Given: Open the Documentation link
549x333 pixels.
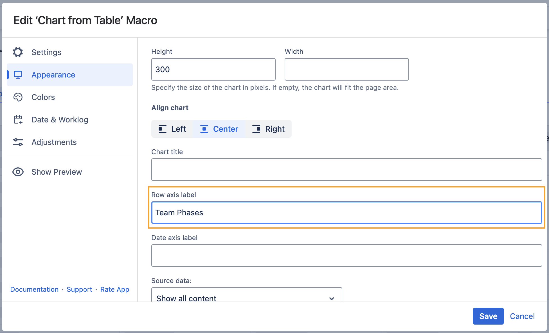Looking at the screenshot, I should pyautogui.click(x=34, y=289).
